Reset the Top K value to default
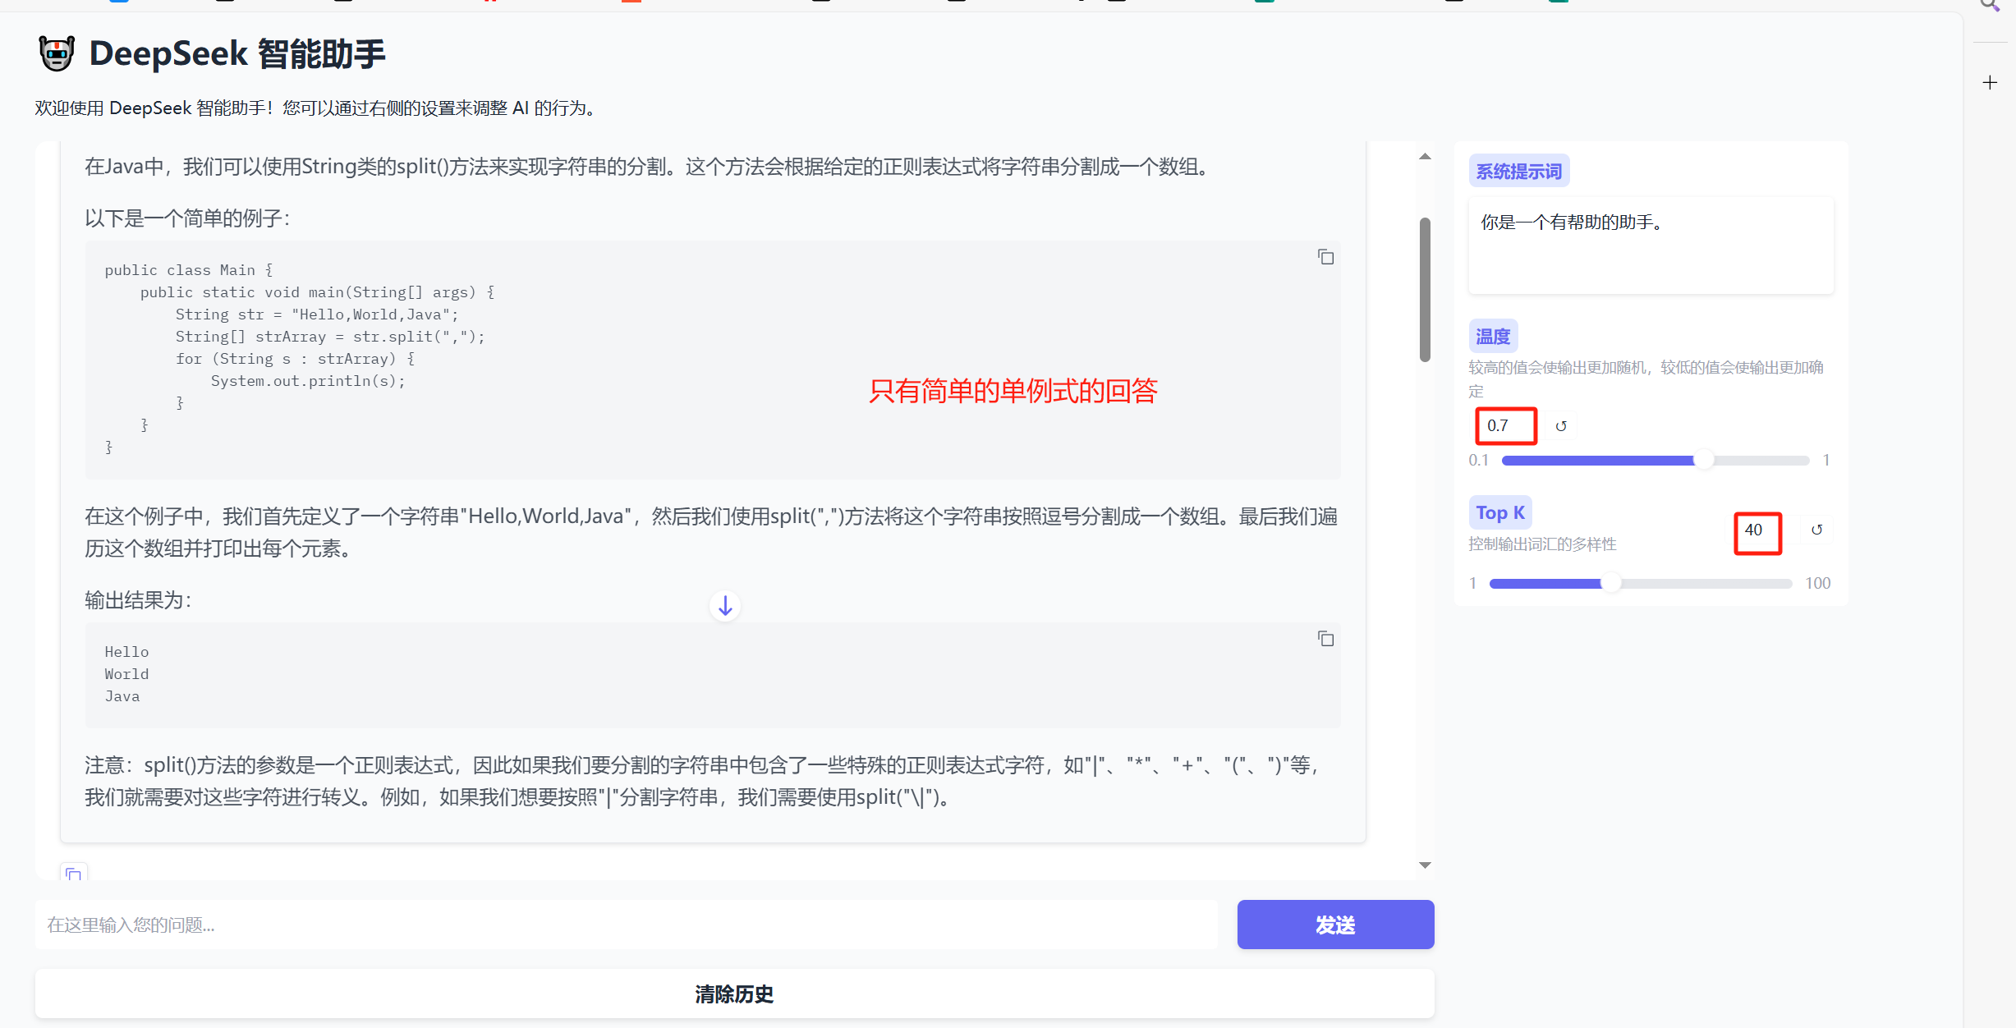This screenshot has height=1028, width=2016. [x=1816, y=530]
